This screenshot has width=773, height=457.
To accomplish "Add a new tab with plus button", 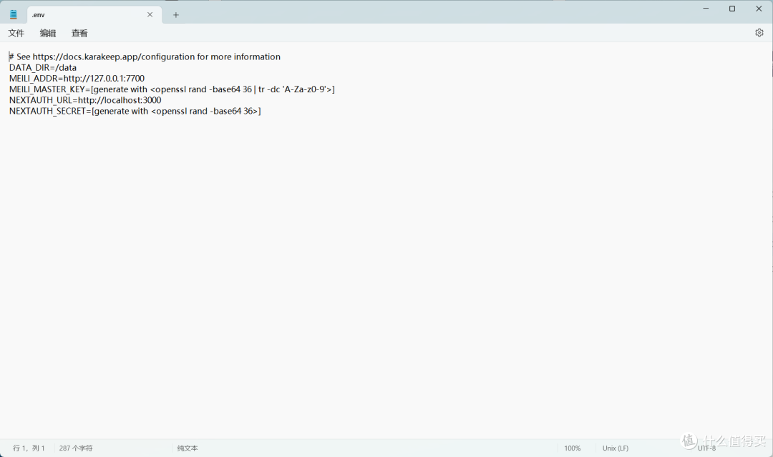I will pos(176,14).
